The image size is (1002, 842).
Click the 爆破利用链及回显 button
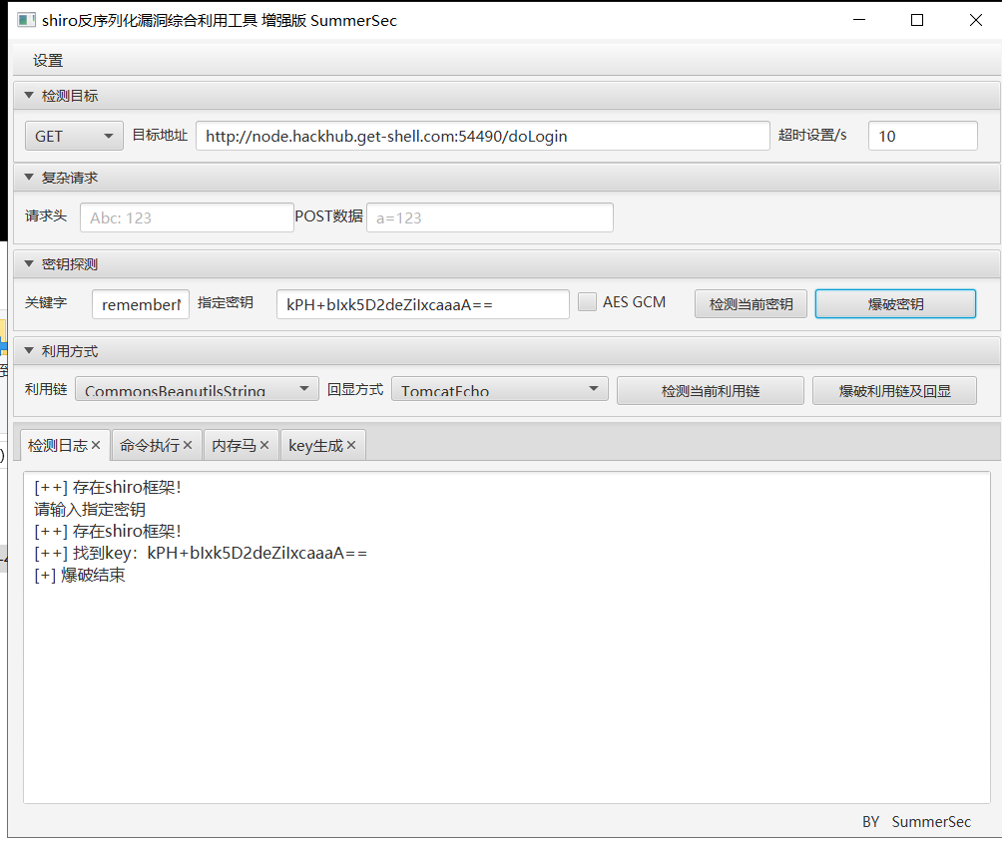tap(894, 390)
